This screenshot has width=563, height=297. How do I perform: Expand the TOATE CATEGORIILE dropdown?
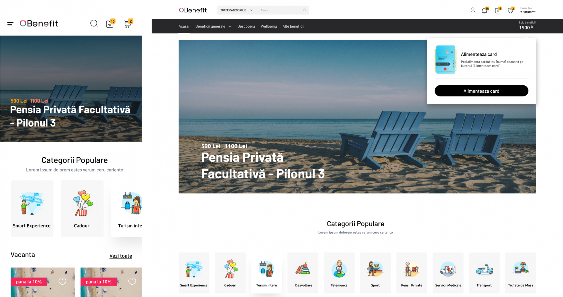pyautogui.click(x=237, y=10)
